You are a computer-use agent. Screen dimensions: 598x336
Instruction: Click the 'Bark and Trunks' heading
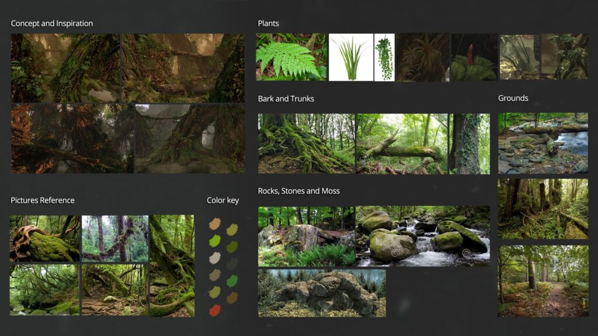click(286, 99)
